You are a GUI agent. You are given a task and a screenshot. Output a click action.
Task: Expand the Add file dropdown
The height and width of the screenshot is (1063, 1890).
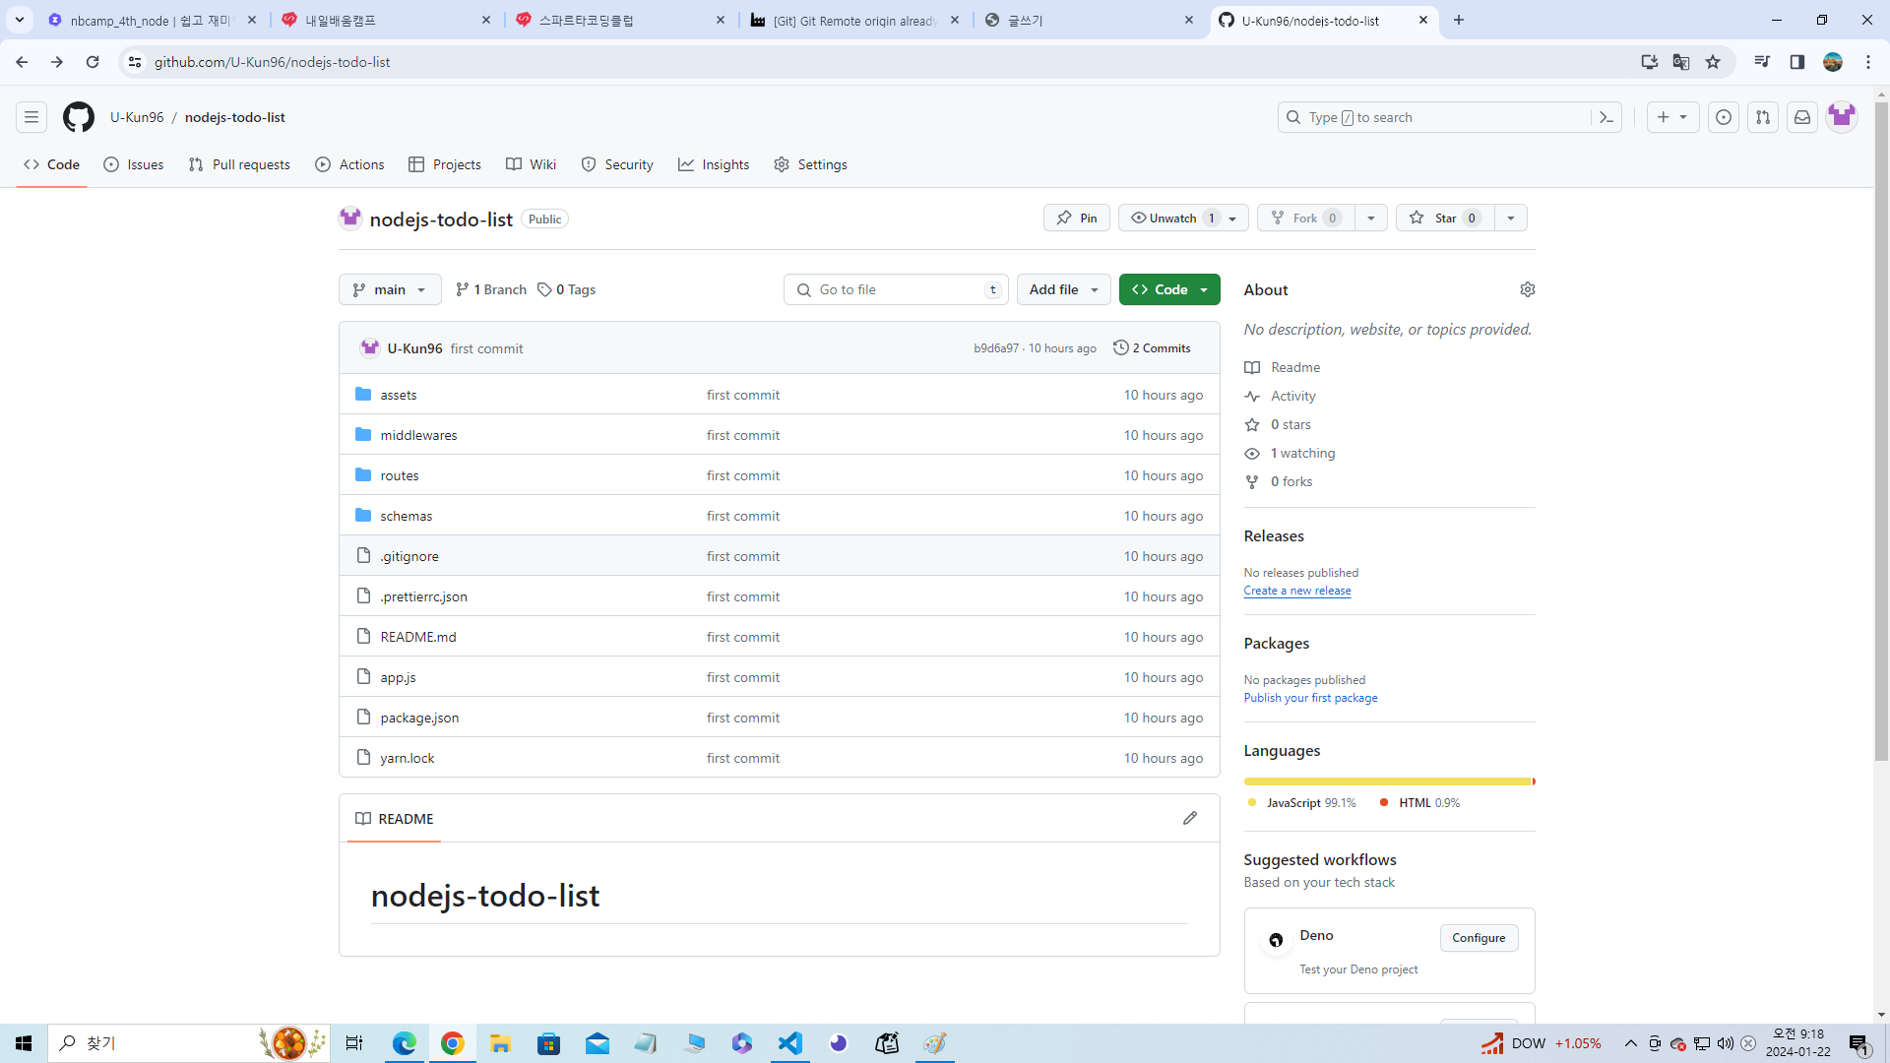coord(1064,289)
